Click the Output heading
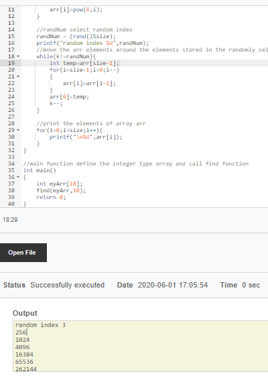The width and height of the screenshot is (268, 380). click(25, 313)
